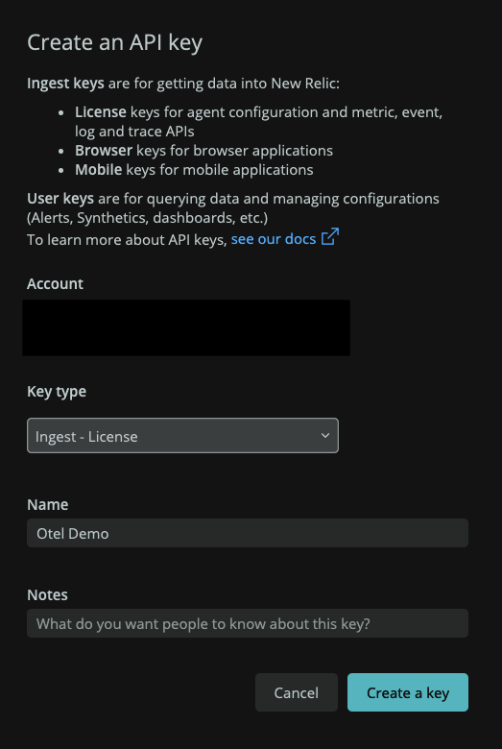The height and width of the screenshot is (749, 502).
Task: Click the 'Browser' bullet text
Action: tap(104, 151)
